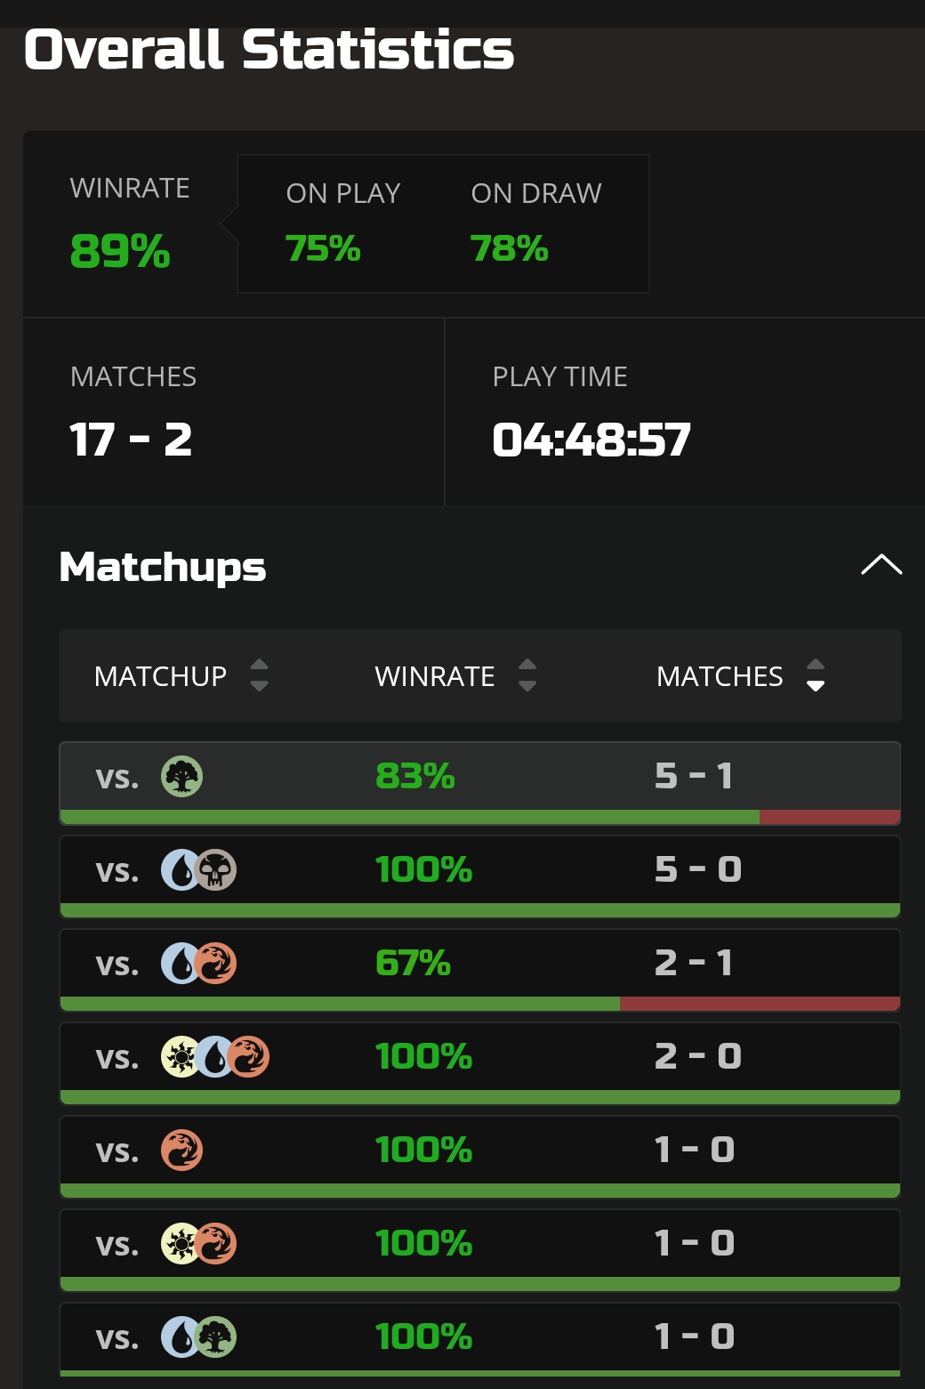This screenshot has width=925, height=1389.
Task: Click the blue-green mana icons matchup
Action: tap(198, 1337)
